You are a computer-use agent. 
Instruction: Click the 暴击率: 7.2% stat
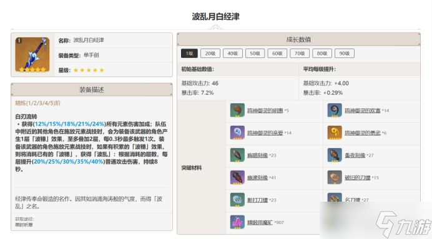(x=197, y=93)
